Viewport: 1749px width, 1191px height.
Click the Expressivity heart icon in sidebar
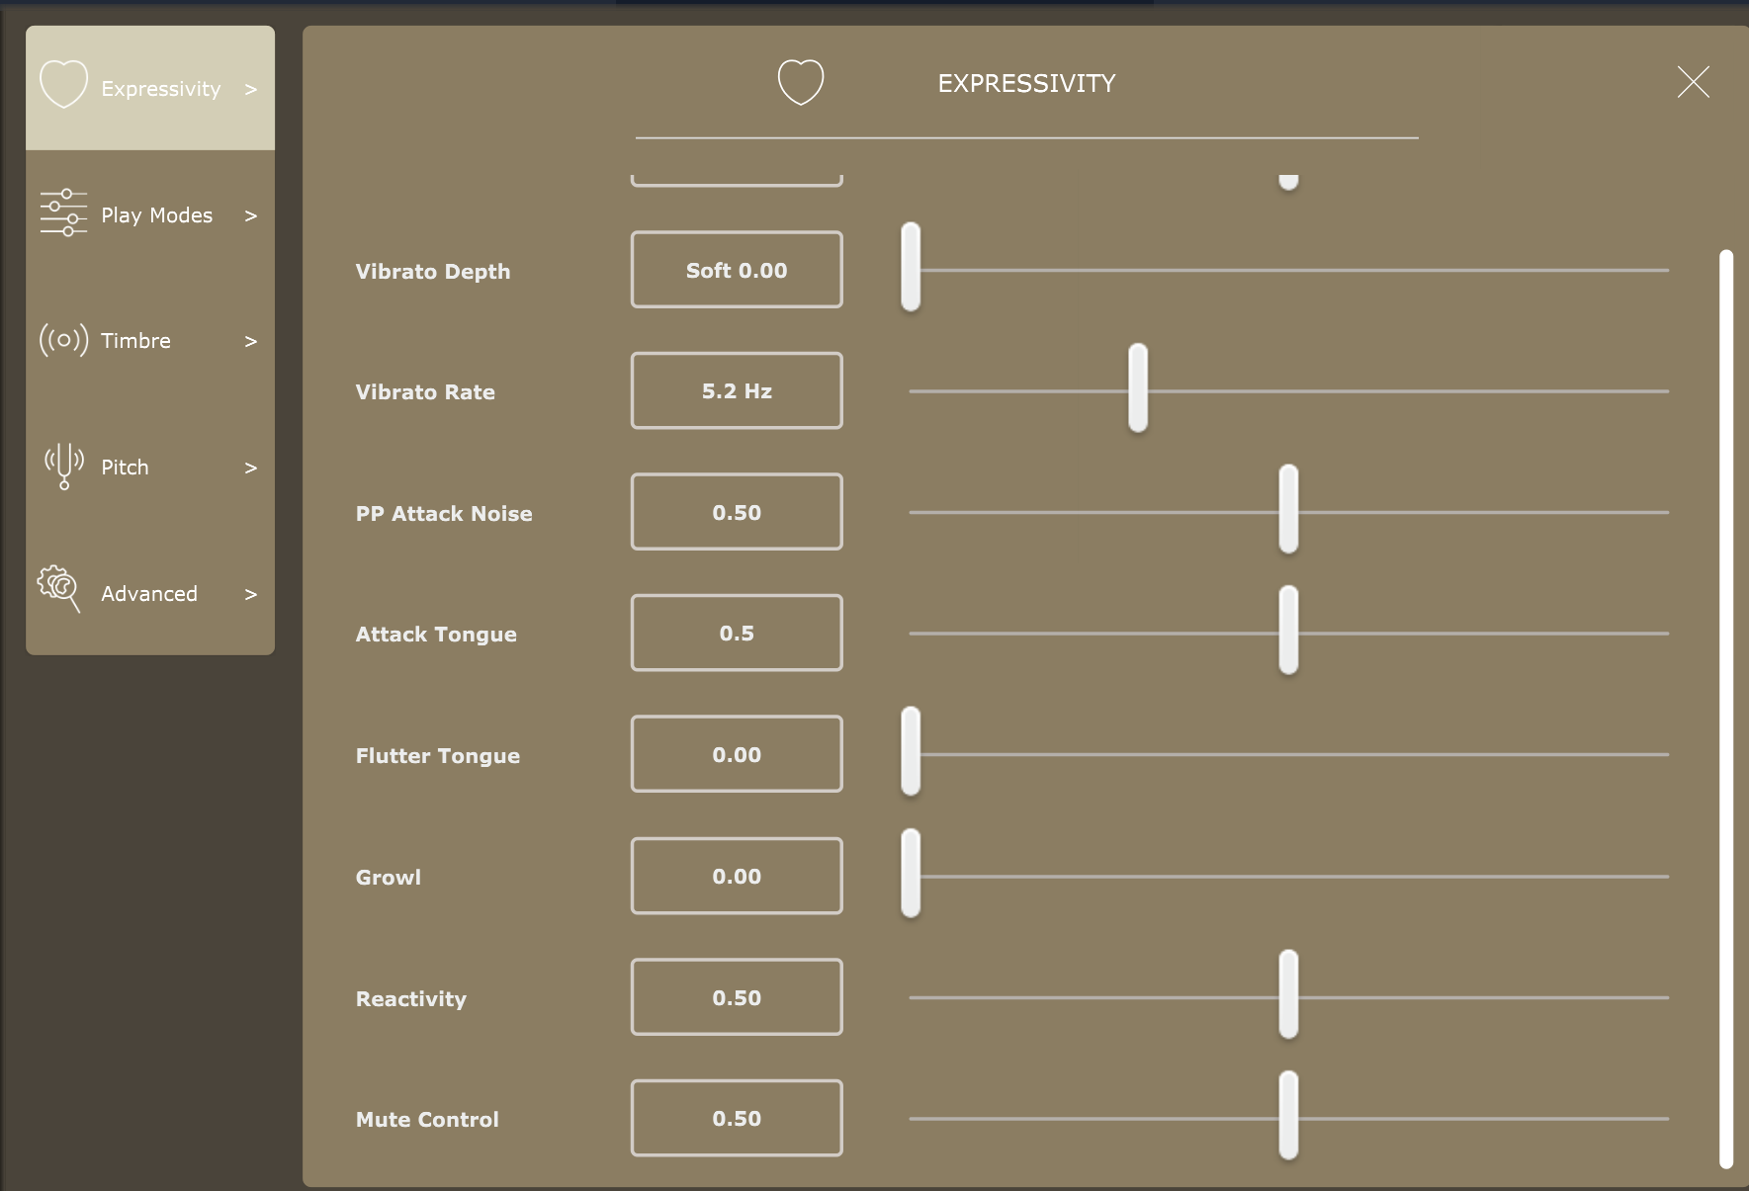(64, 85)
